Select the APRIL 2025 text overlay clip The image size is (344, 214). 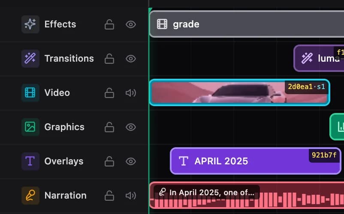click(x=256, y=161)
